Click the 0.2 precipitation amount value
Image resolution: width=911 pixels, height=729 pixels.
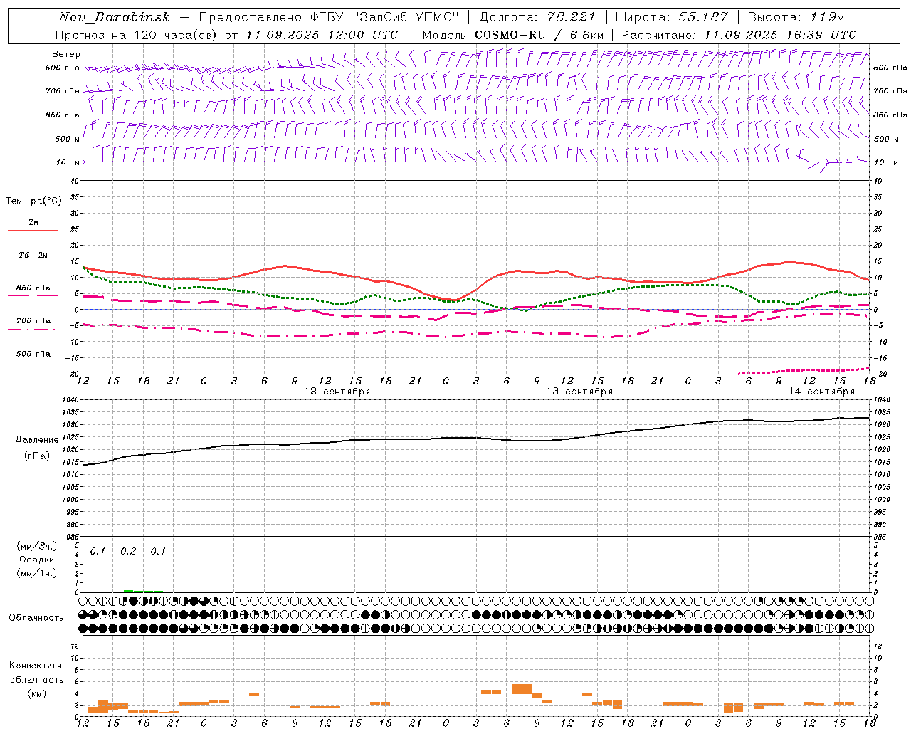[x=128, y=552]
